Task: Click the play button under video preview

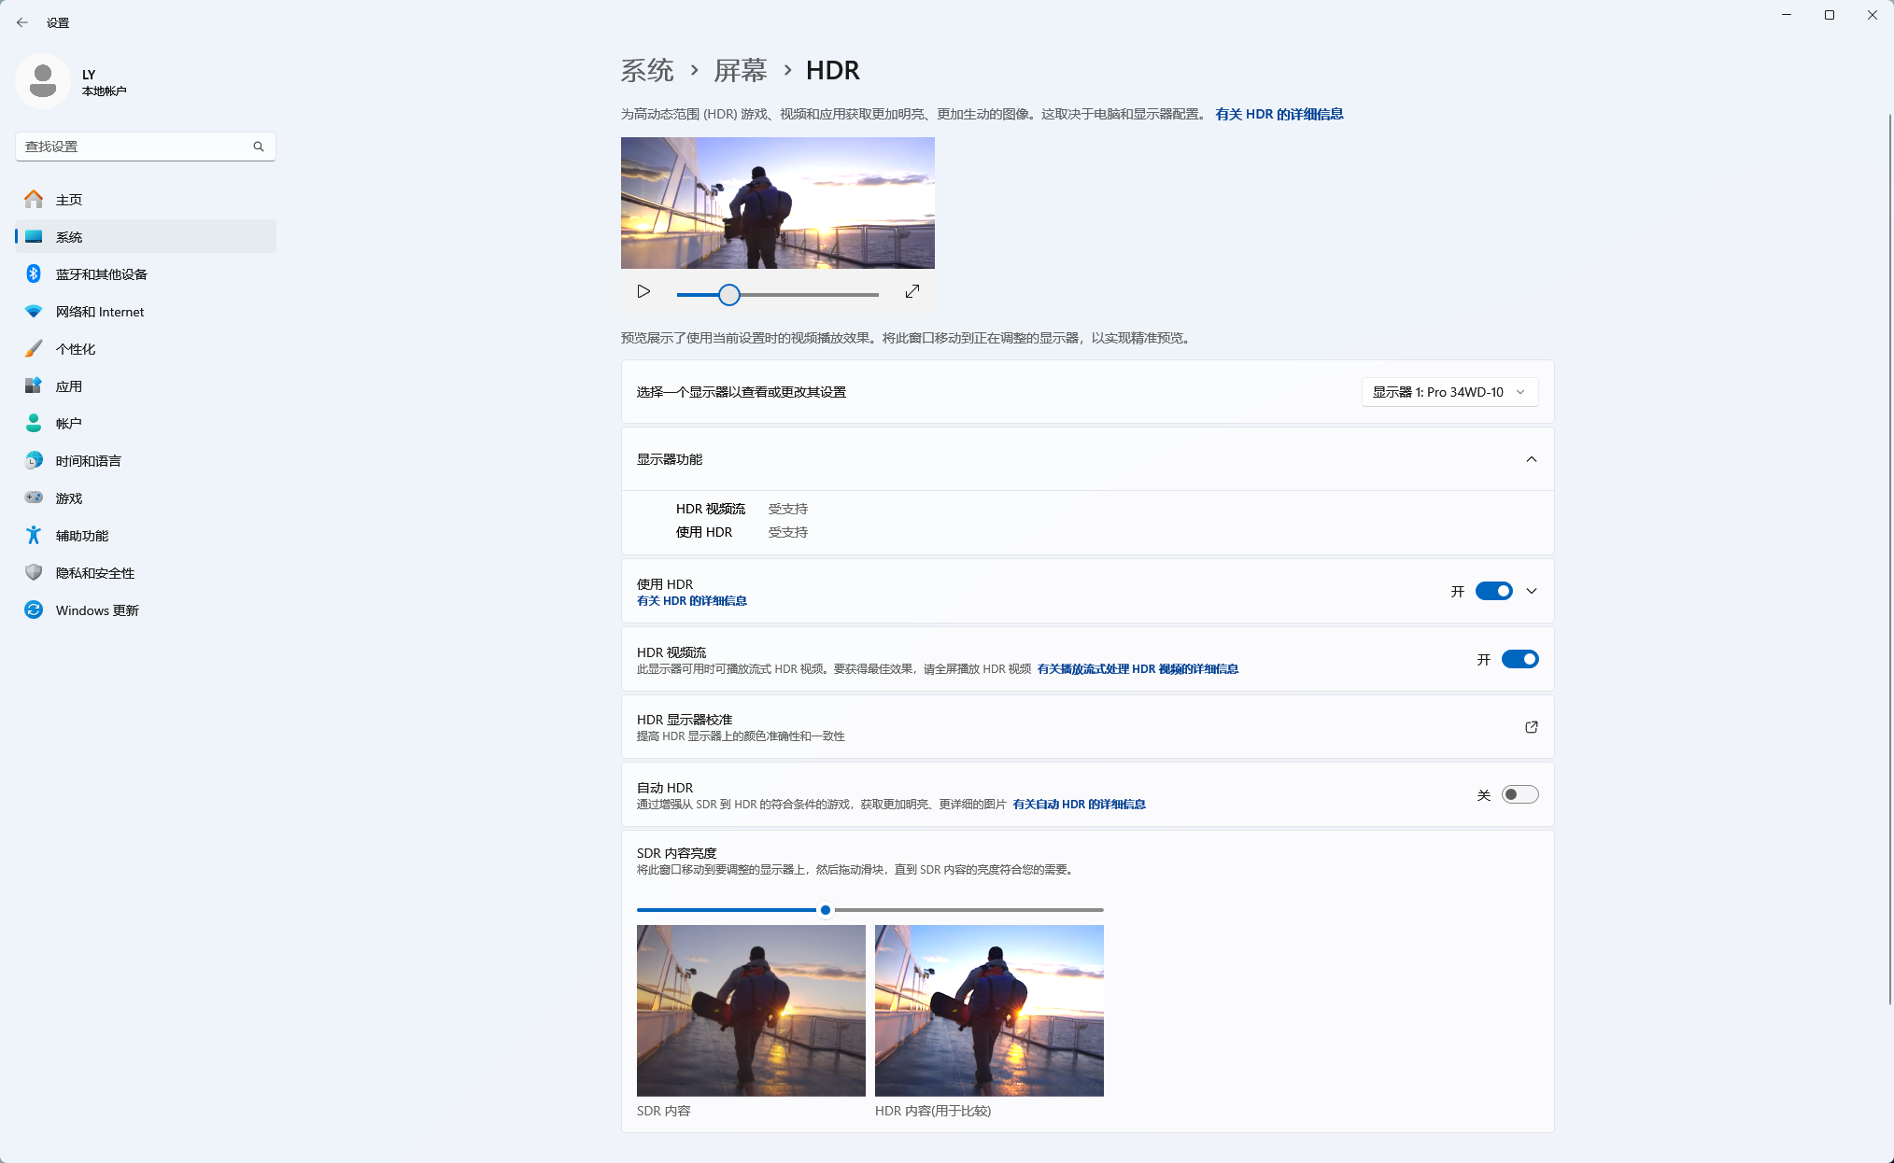Action: click(643, 292)
